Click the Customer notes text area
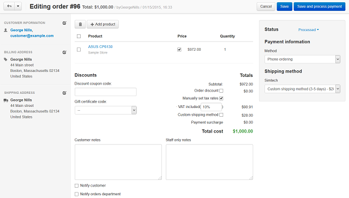This screenshot has width=349, height=198. [x=118, y=162]
